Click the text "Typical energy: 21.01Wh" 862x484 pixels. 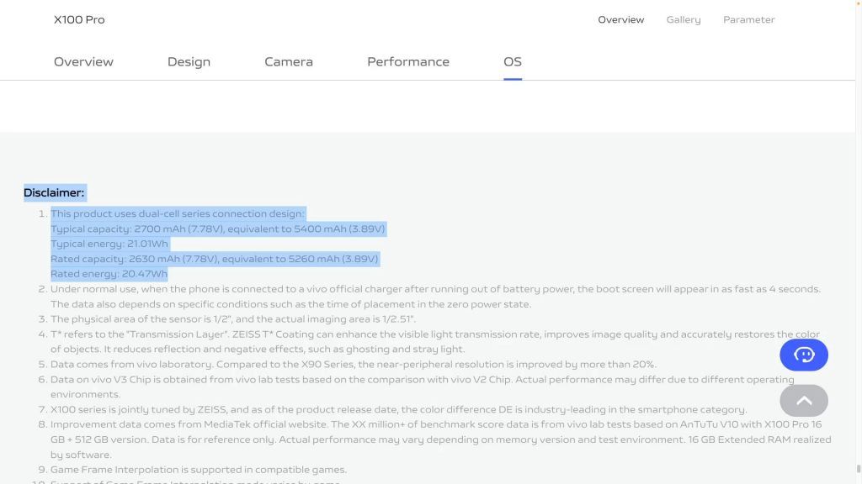(109, 244)
